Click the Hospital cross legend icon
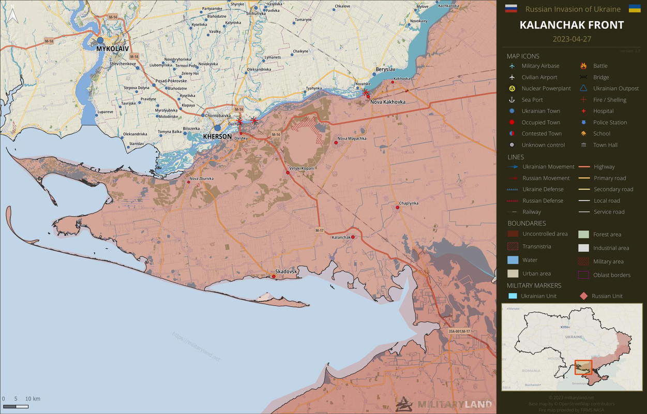 pyautogui.click(x=583, y=111)
